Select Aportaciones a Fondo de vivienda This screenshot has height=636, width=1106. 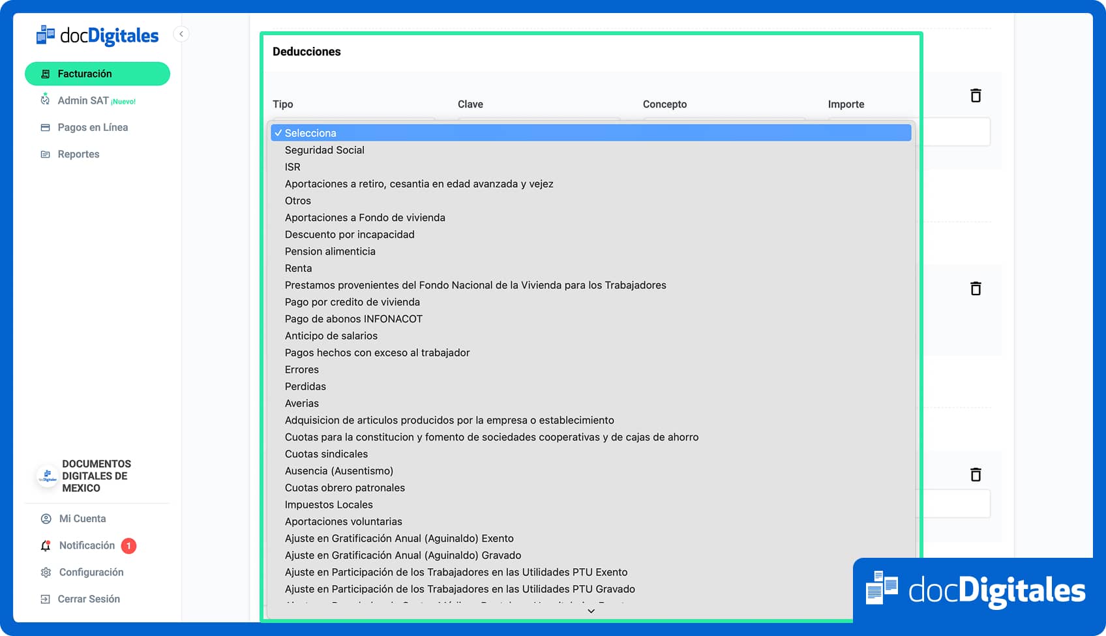coord(591,218)
